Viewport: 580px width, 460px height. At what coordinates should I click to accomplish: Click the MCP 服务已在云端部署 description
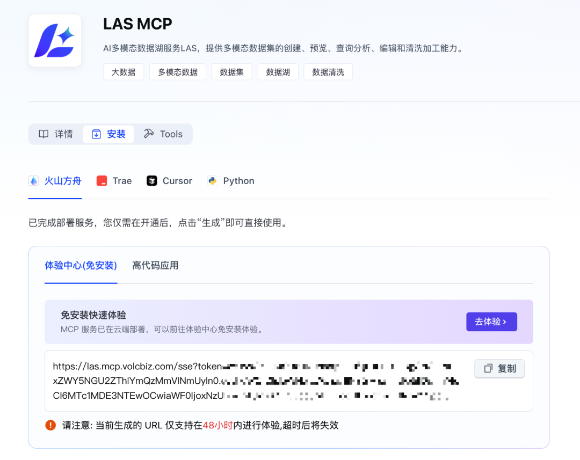pyautogui.click(x=162, y=329)
